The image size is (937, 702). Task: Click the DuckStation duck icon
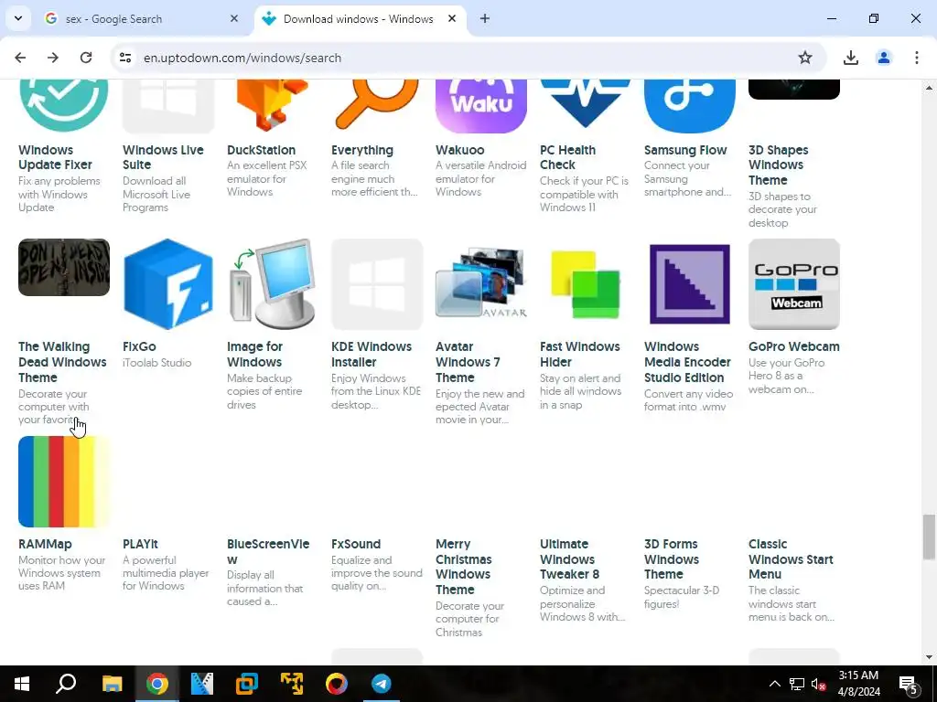(x=273, y=106)
